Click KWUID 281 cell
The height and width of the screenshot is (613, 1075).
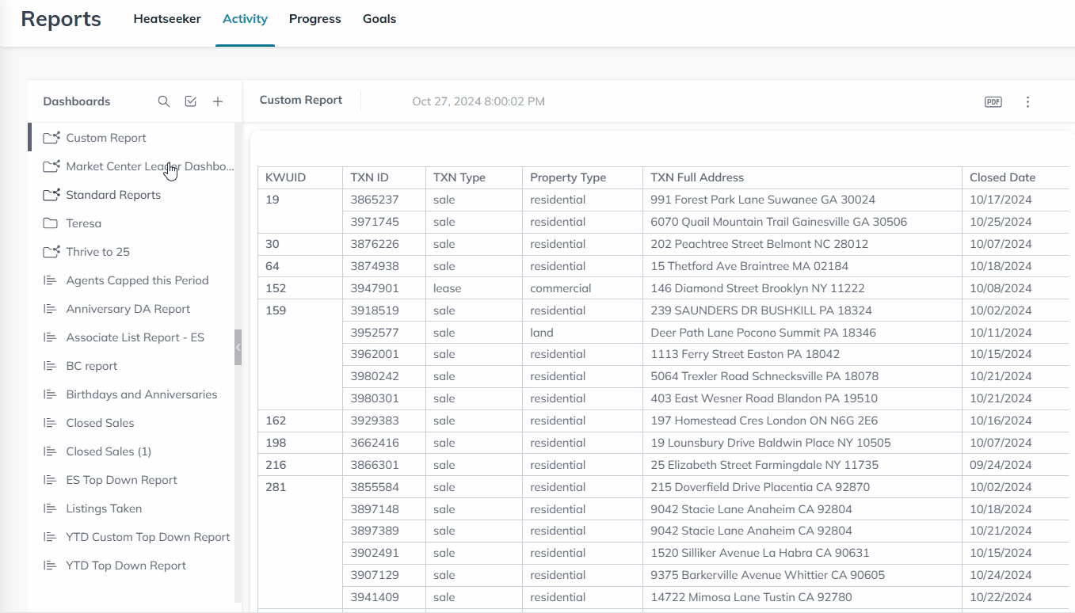pyautogui.click(x=300, y=542)
